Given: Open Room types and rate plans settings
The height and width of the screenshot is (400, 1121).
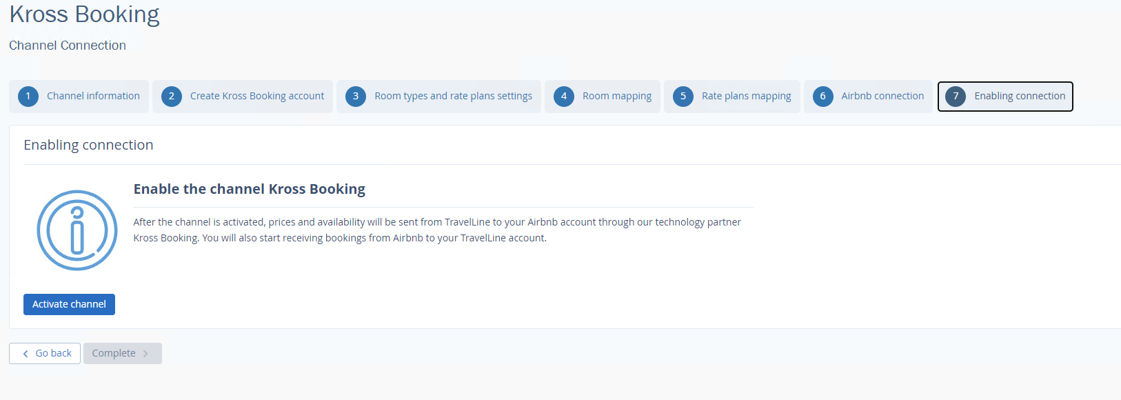Looking at the screenshot, I should 438,97.
